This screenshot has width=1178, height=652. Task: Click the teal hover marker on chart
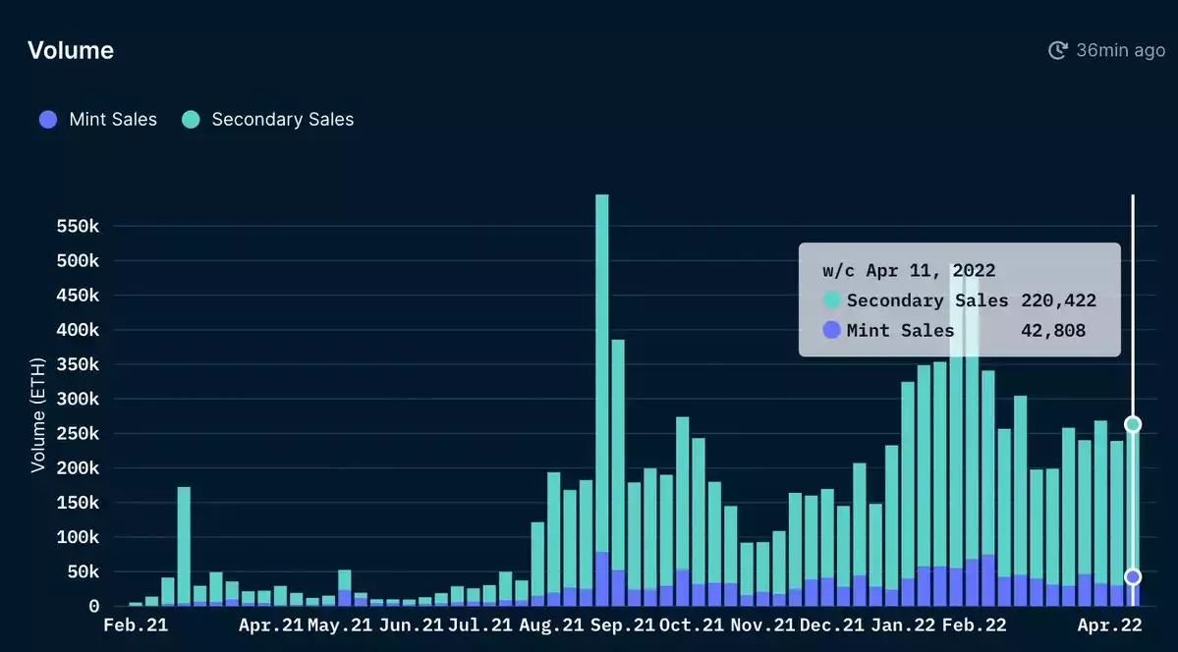click(x=1133, y=424)
